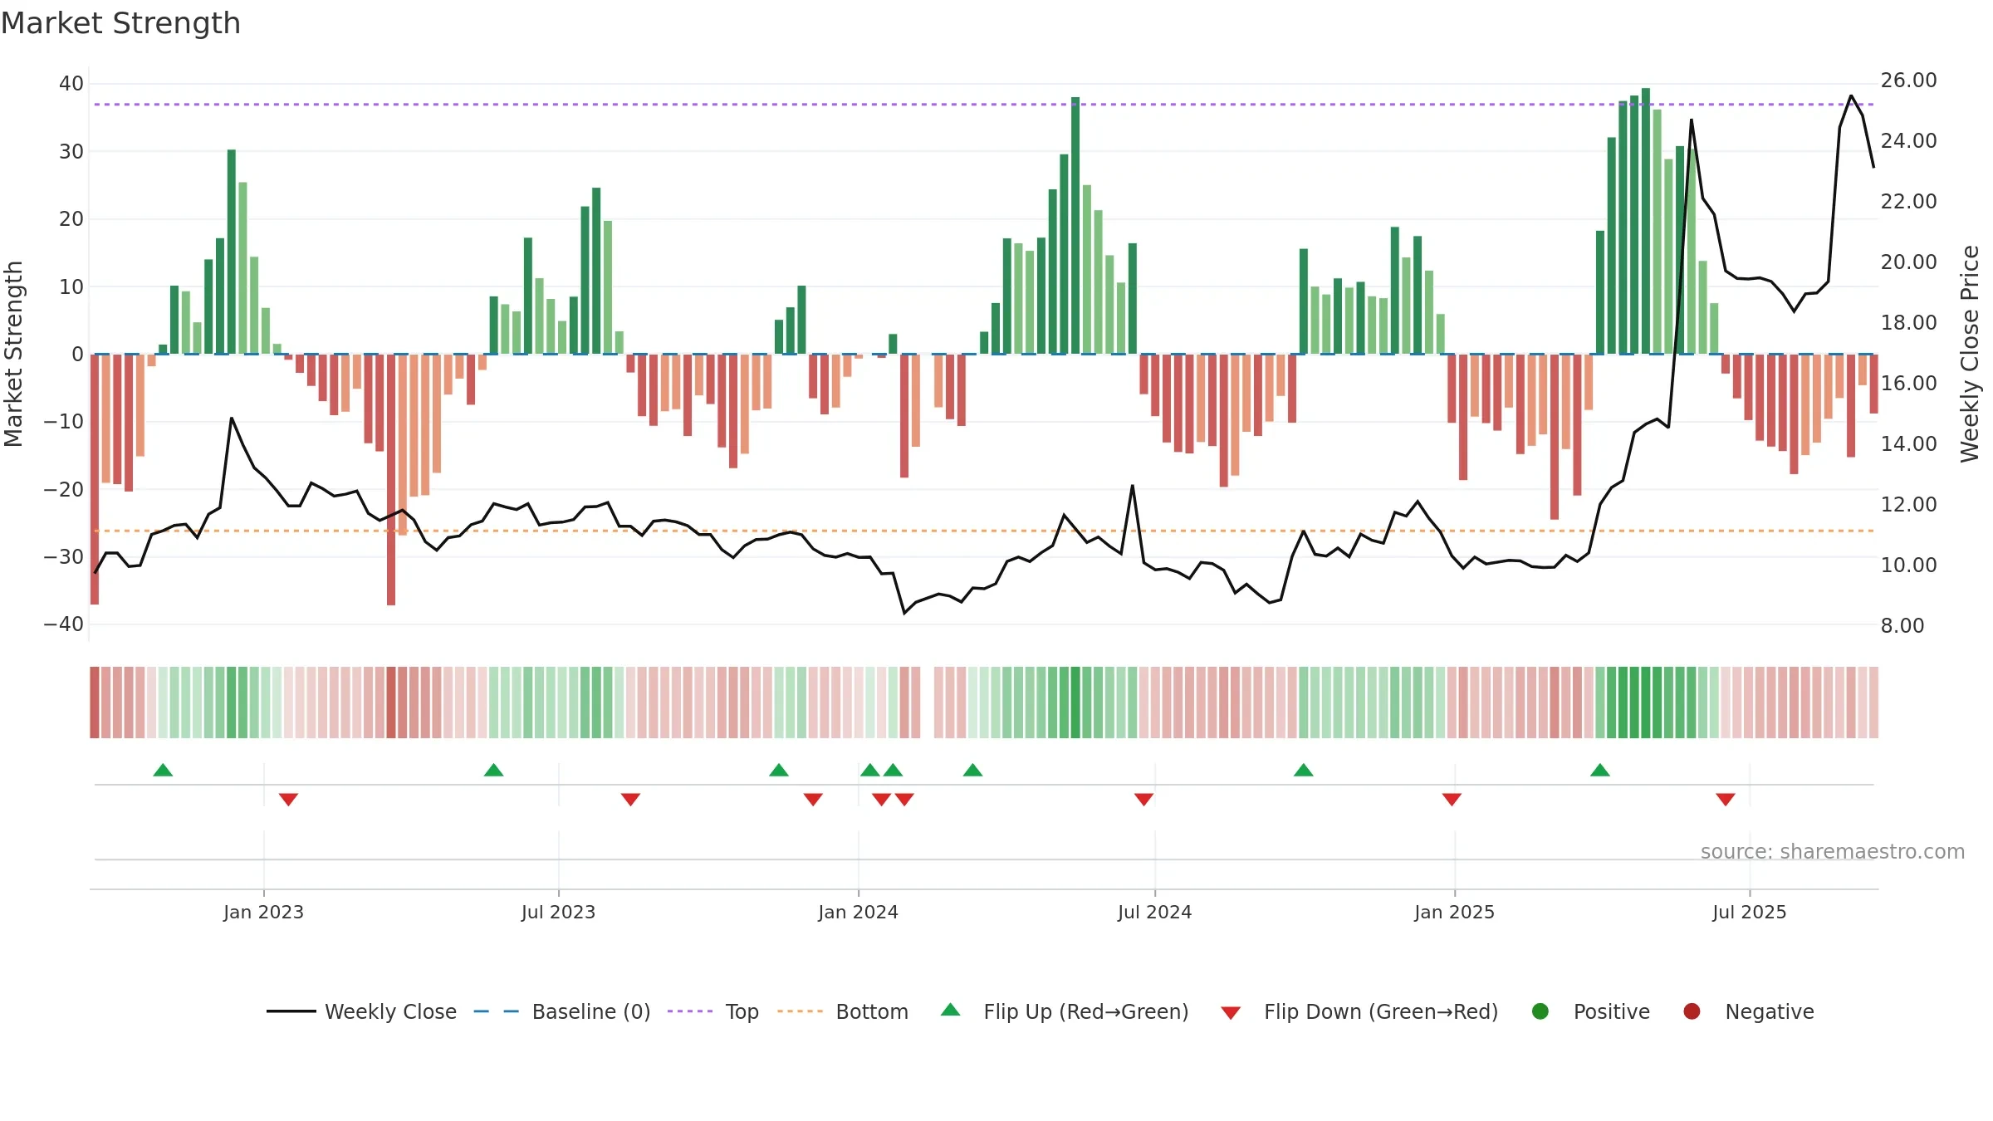Viewport: 1993px width, 1121px height.
Task: Click the Jul 2025 x-axis label
Action: point(1749,912)
